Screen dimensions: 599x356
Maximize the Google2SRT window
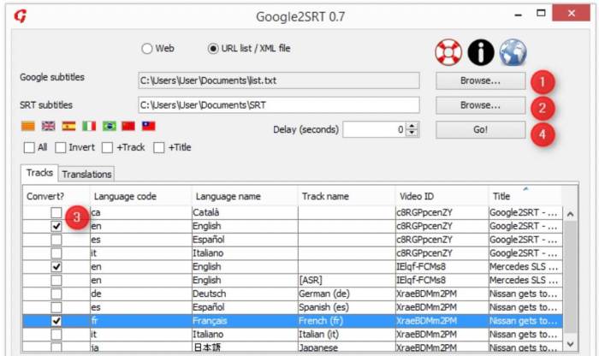tap(541, 14)
